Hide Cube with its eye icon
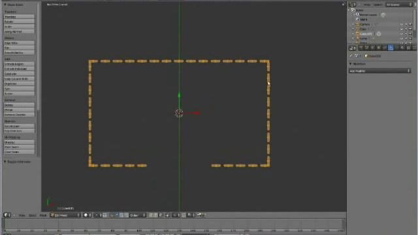Viewport: 418px width, 235px height. pos(402,29)
